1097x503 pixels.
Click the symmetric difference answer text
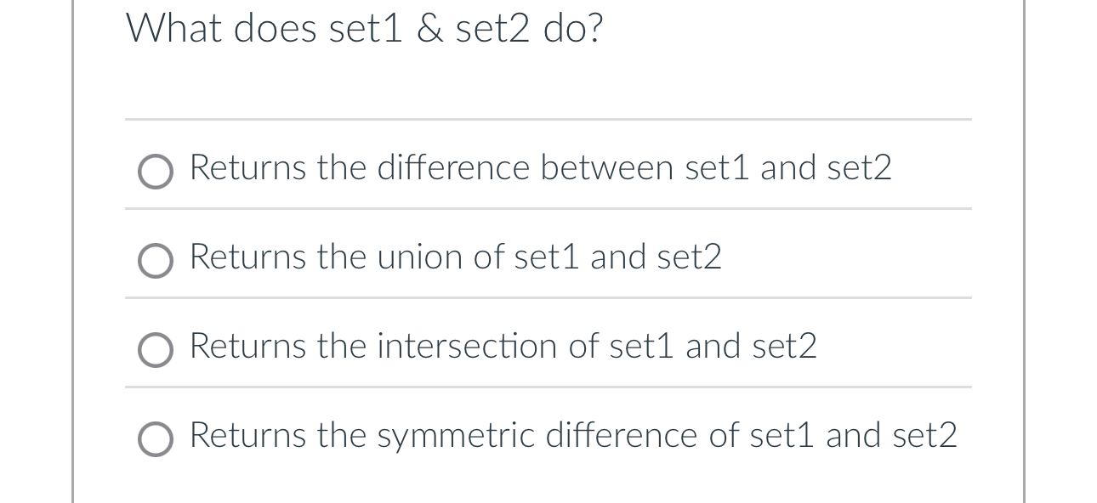point(573,435)
